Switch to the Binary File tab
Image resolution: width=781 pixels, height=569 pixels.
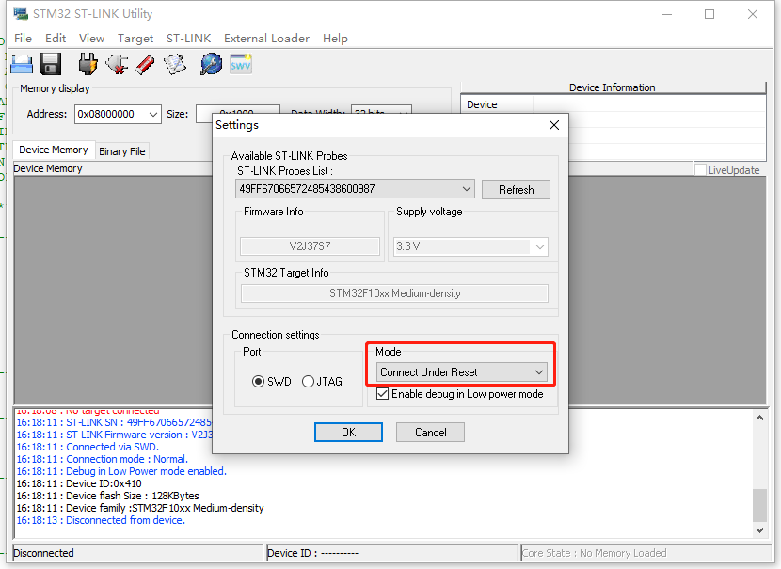pyautogui.click(x=122, y=151)
